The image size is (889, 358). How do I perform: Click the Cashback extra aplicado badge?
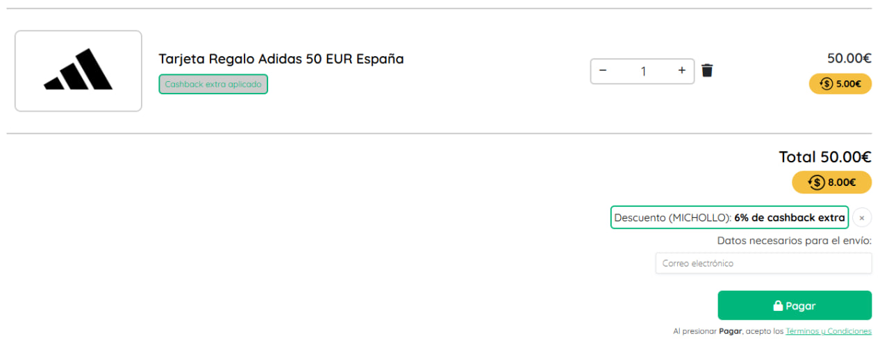click(x=213, y=85)
